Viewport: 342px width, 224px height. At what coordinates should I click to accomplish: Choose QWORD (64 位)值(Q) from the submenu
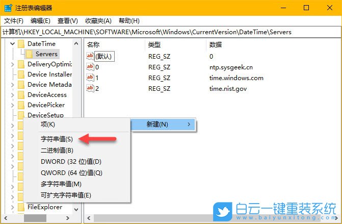pos(77,173)
